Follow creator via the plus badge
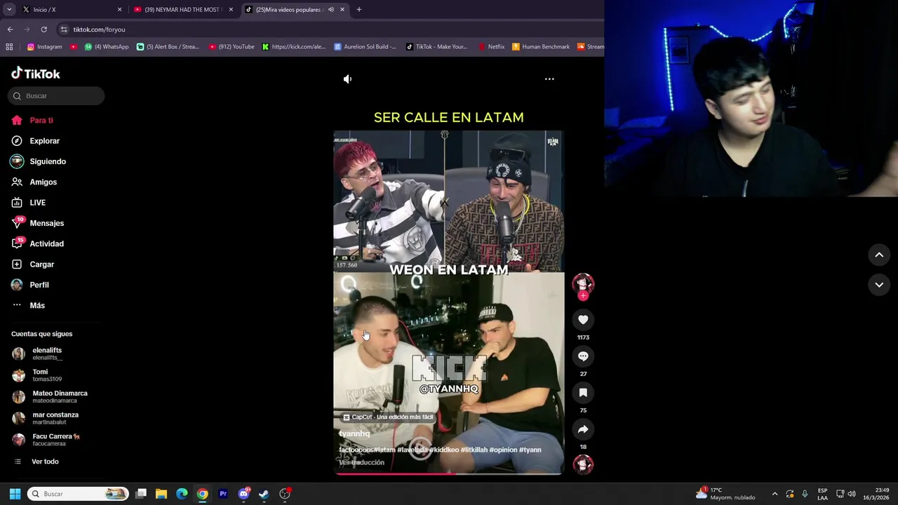The image size is (898, 505). click(583, 296)
